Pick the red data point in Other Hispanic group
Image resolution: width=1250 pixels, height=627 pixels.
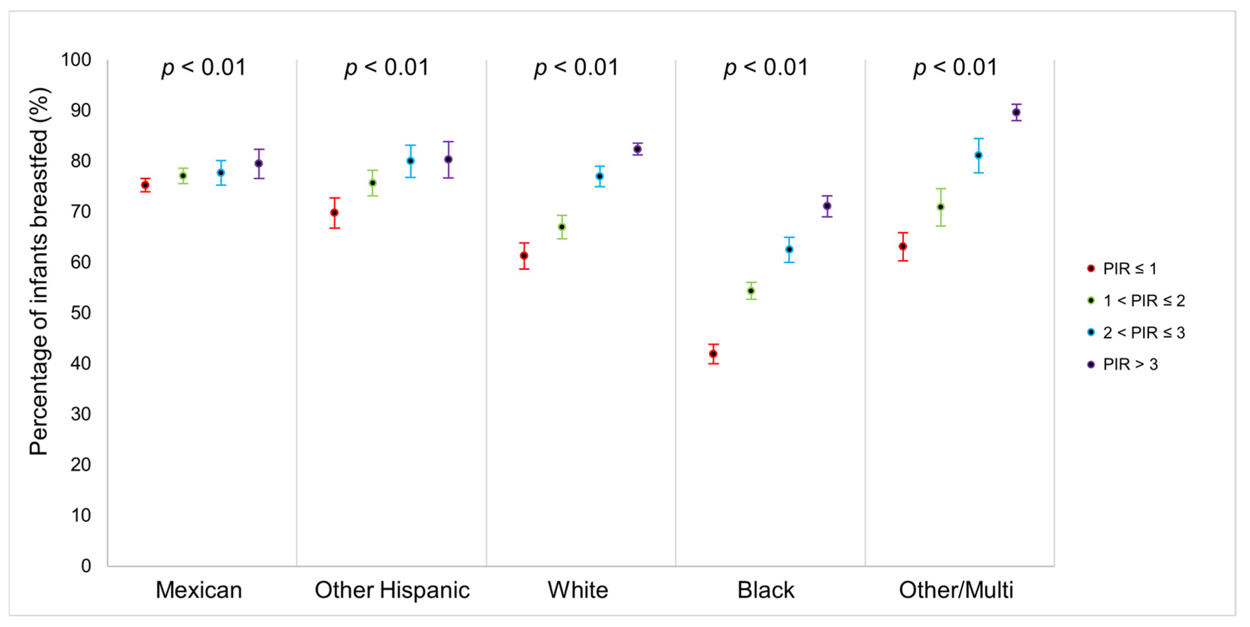(334, 213)
